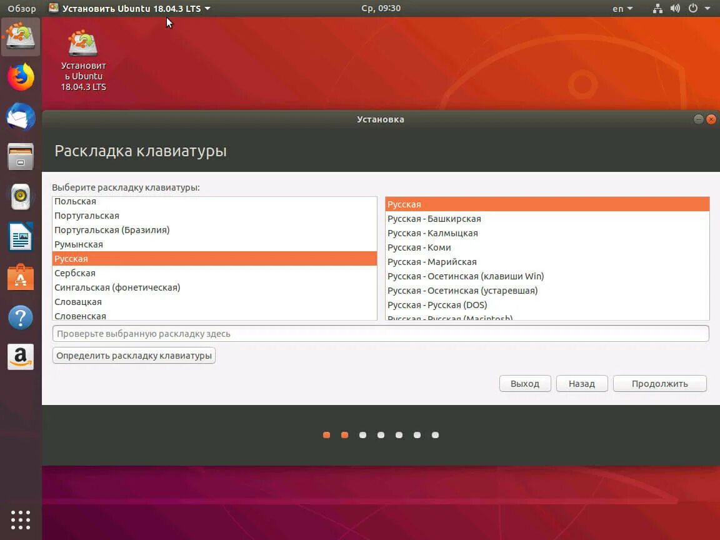Image resolution: width=720 pixels, height=540 pixels.
Task: Expand the system menu arrow
Action: click(707, 8)
